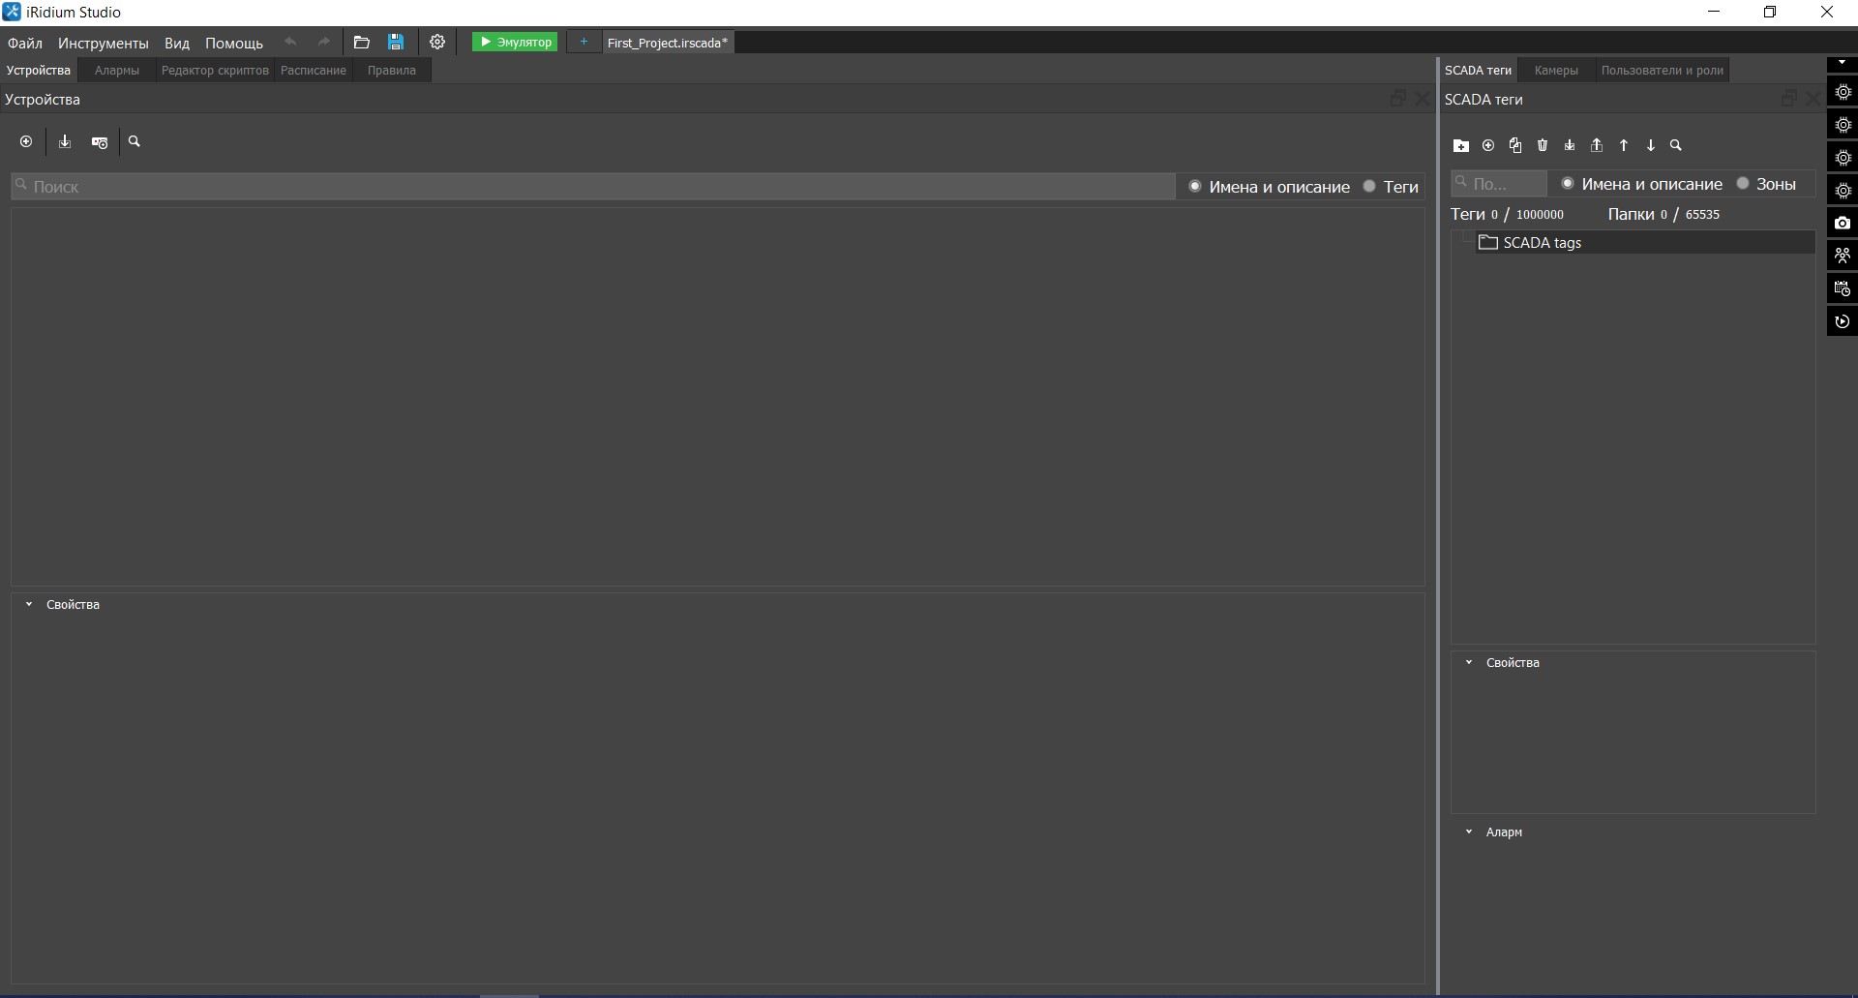
Task: Click the blue save floppy disk icon
Action: point(396,43)
